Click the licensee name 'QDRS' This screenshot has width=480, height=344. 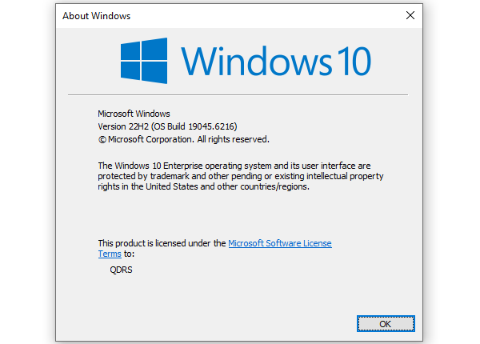point(122,270)
